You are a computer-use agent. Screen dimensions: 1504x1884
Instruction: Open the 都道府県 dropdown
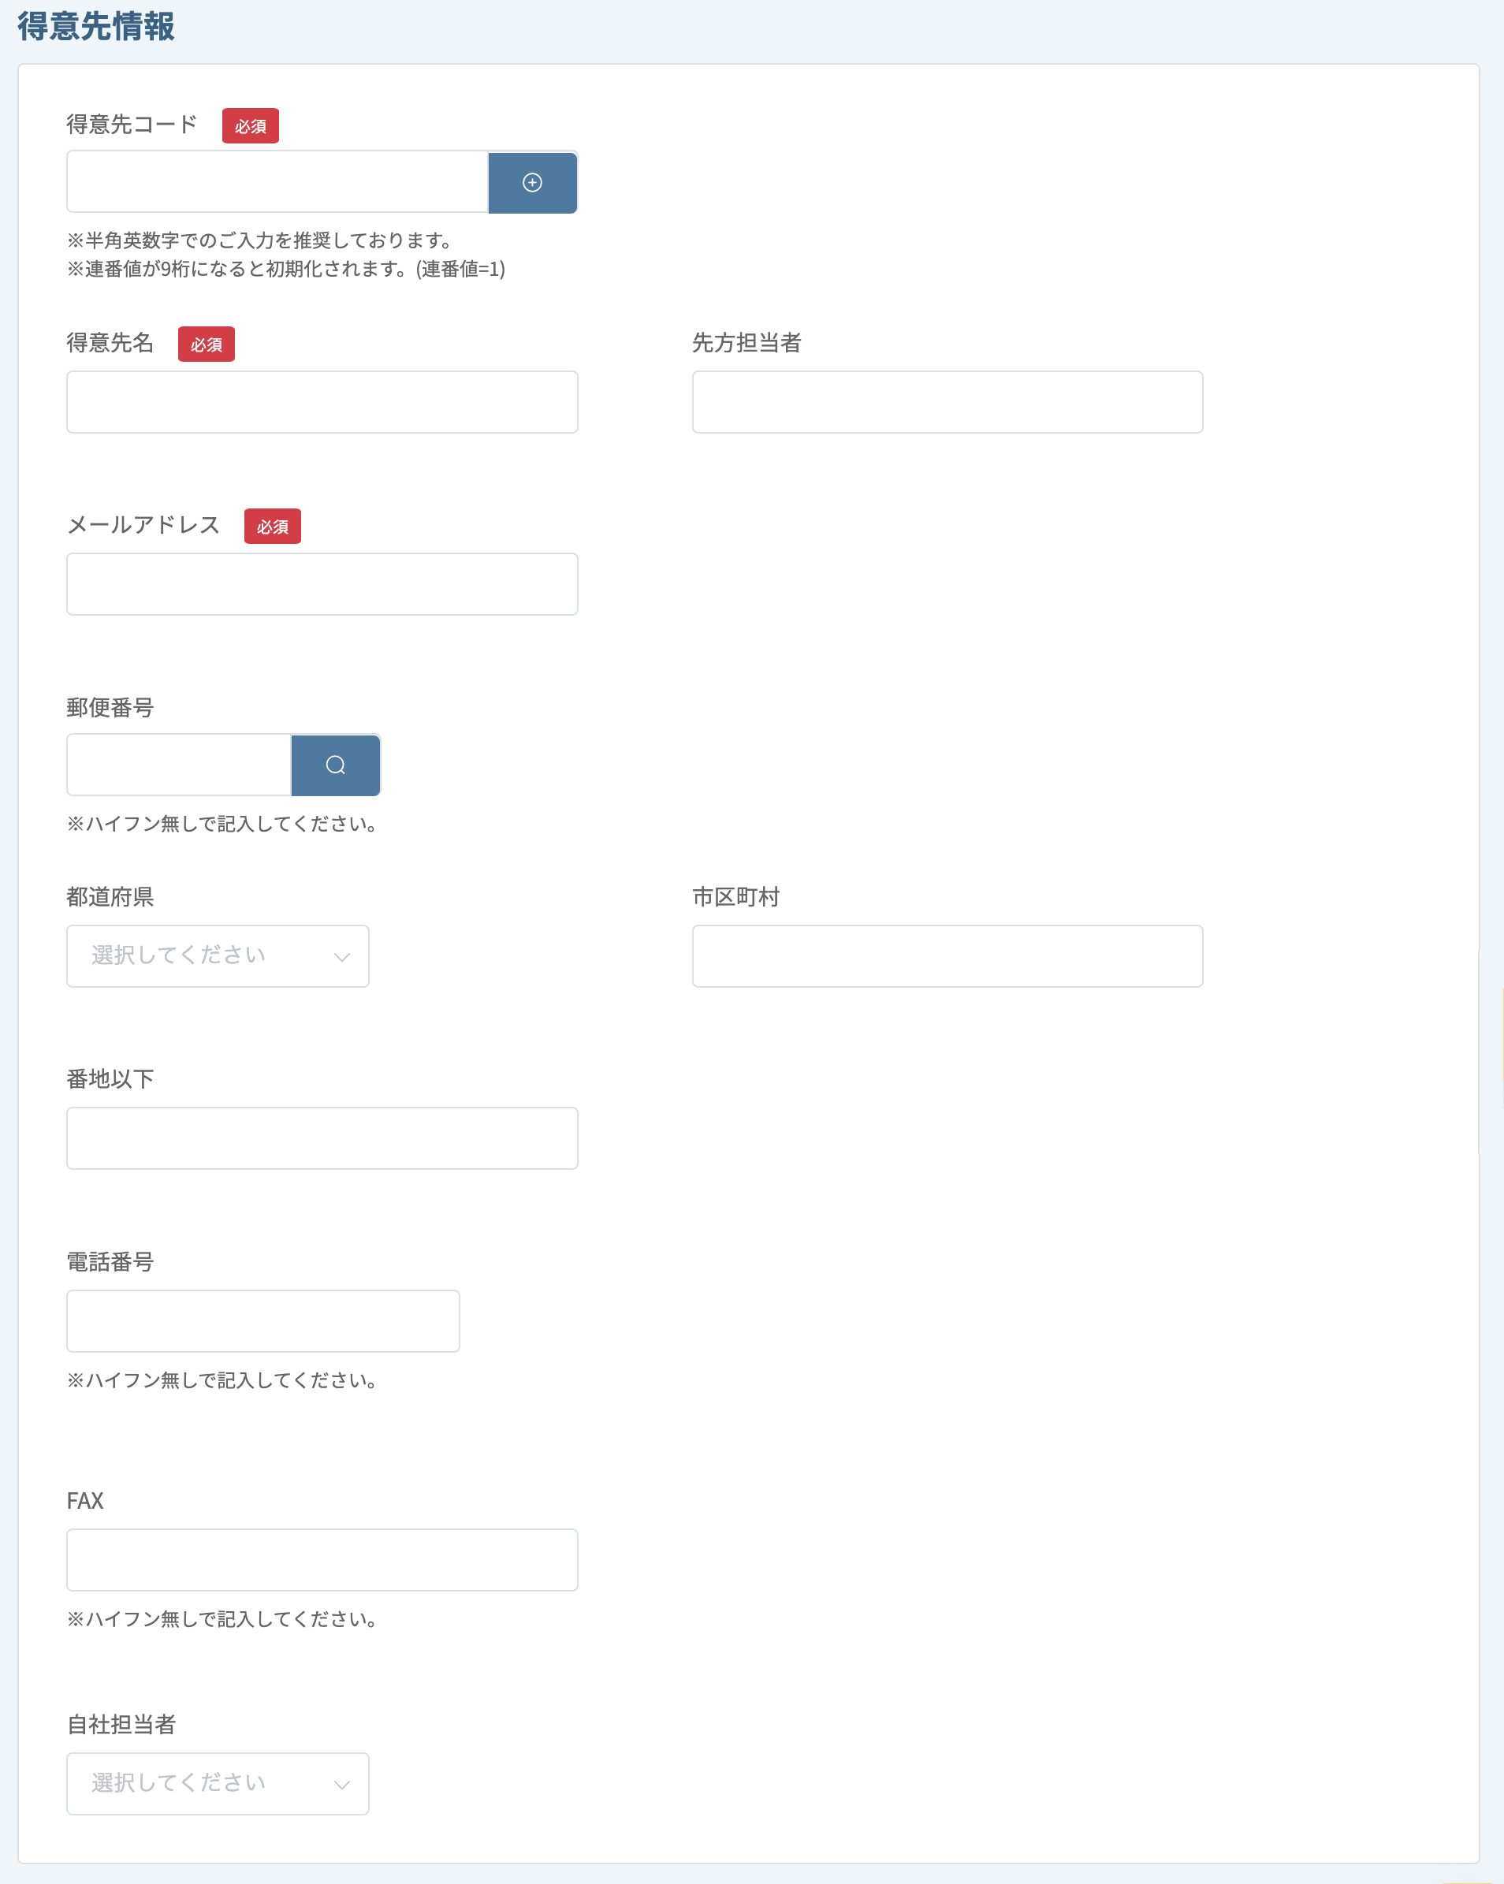click(218, 956)
